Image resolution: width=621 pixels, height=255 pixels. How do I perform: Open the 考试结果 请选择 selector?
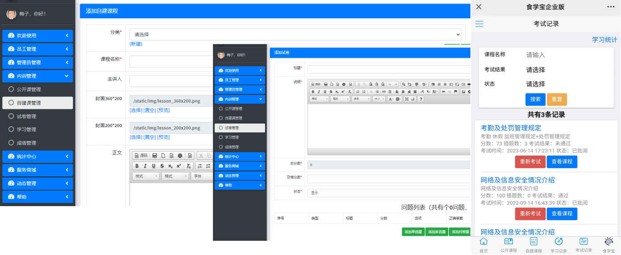click(535, 70)
